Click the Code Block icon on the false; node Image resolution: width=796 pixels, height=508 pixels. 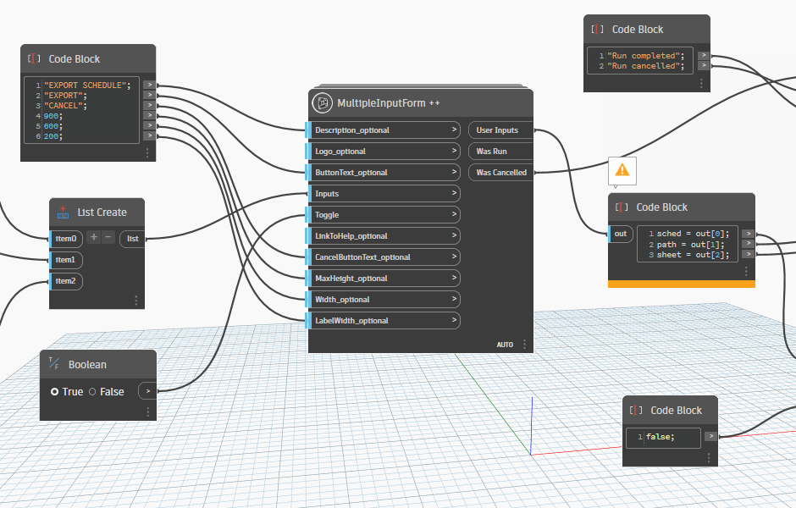tap(636, 411)
